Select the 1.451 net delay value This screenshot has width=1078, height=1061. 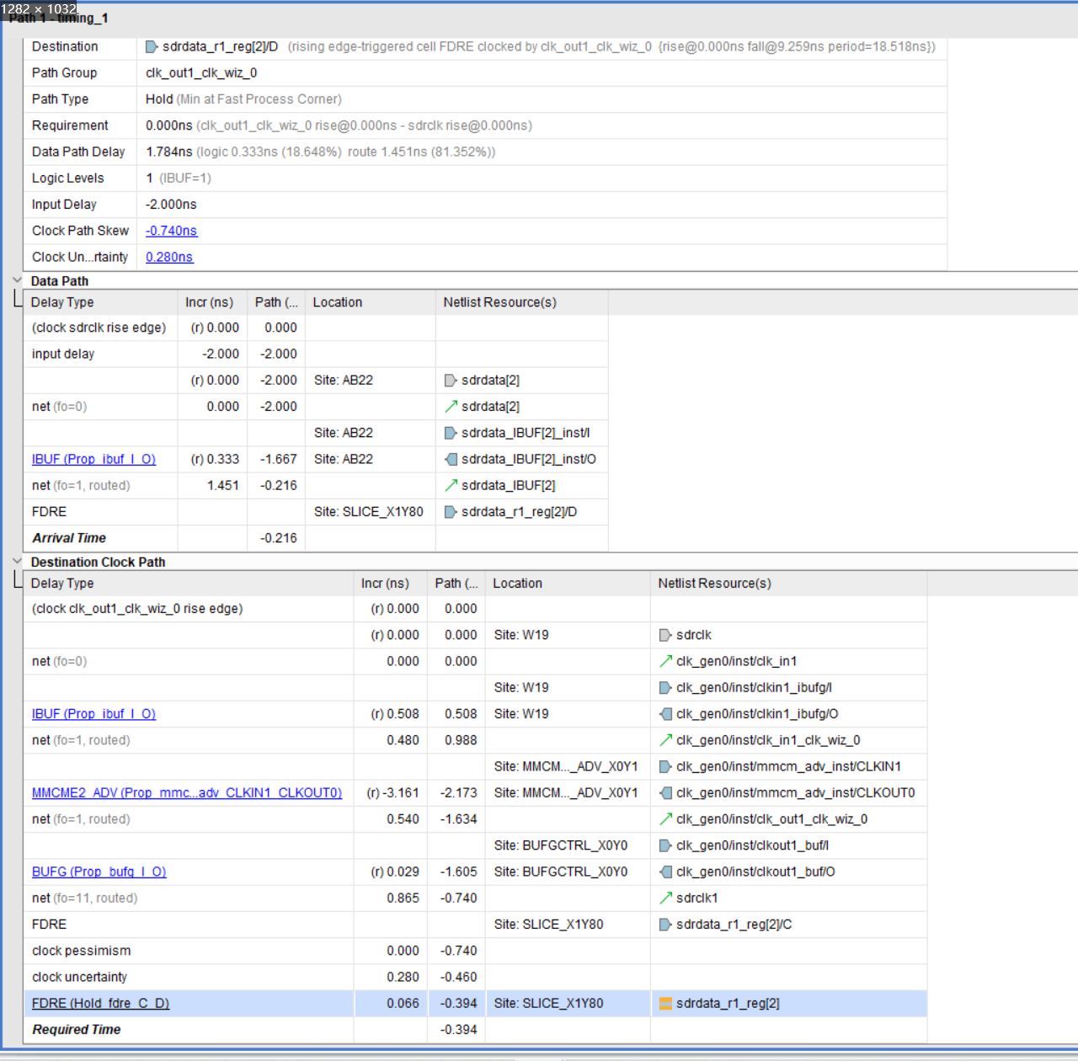[223, 486]
